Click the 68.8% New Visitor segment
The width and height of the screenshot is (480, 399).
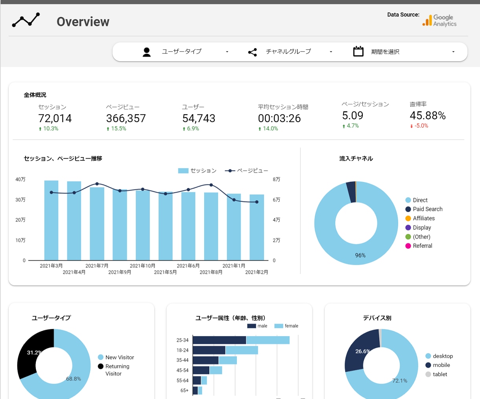[x=73, y=379]
